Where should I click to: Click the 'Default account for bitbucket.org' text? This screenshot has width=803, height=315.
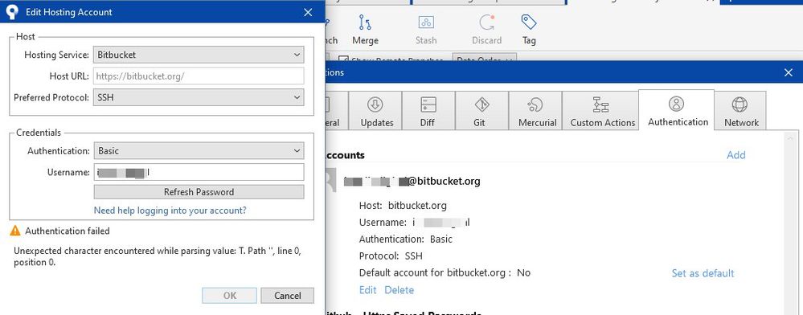coord(445,272)
